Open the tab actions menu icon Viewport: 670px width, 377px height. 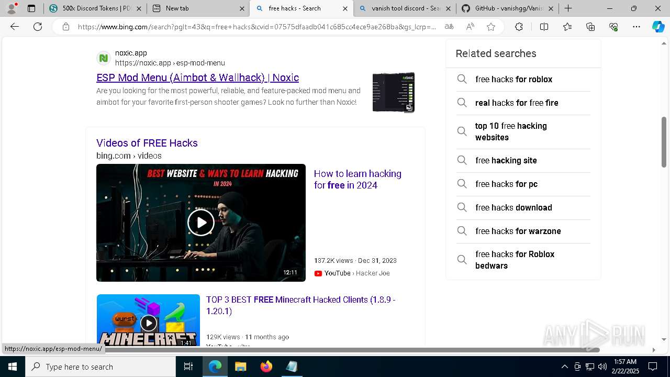[x=31, y=8]
